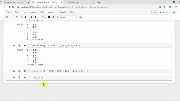Open the Widgets menu

pos(62,12)
